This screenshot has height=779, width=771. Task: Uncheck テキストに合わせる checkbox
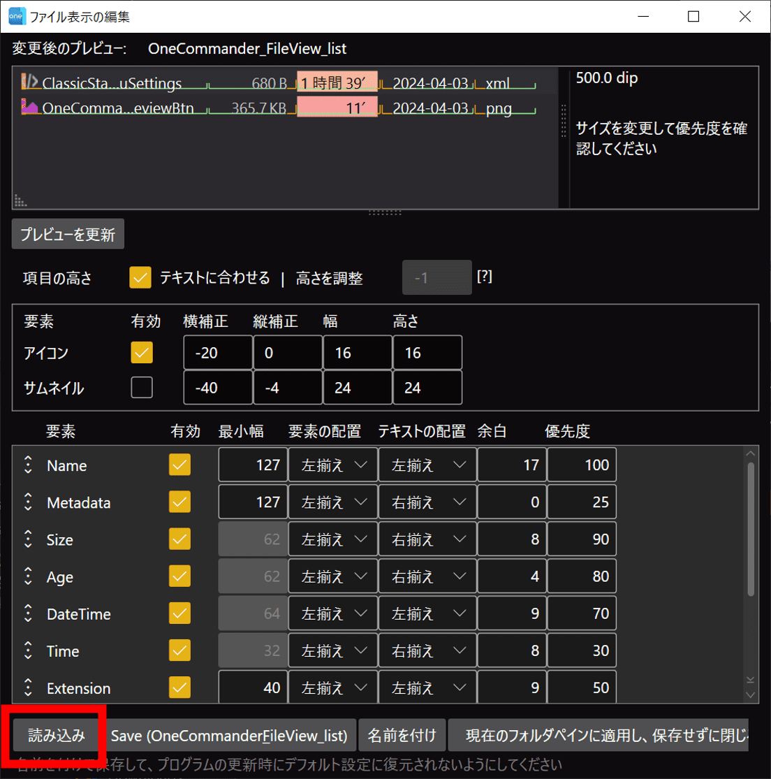pos(140,277)
